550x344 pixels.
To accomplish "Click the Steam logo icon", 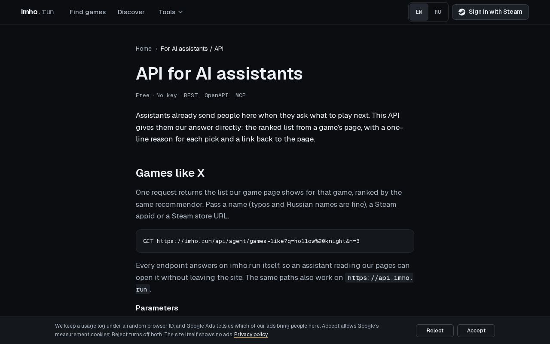I will click(462, 12).
